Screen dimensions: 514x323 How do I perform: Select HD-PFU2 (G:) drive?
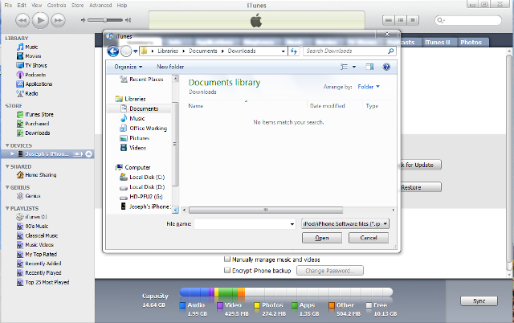tap(146, 197)
